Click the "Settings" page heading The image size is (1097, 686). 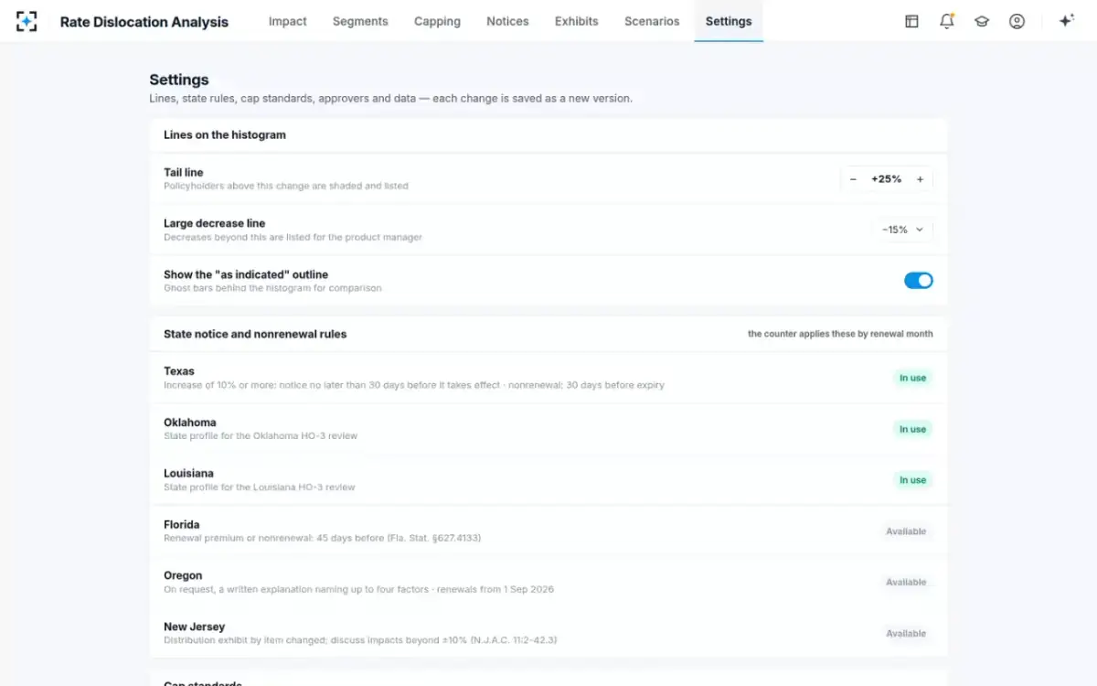coord(179,80)
